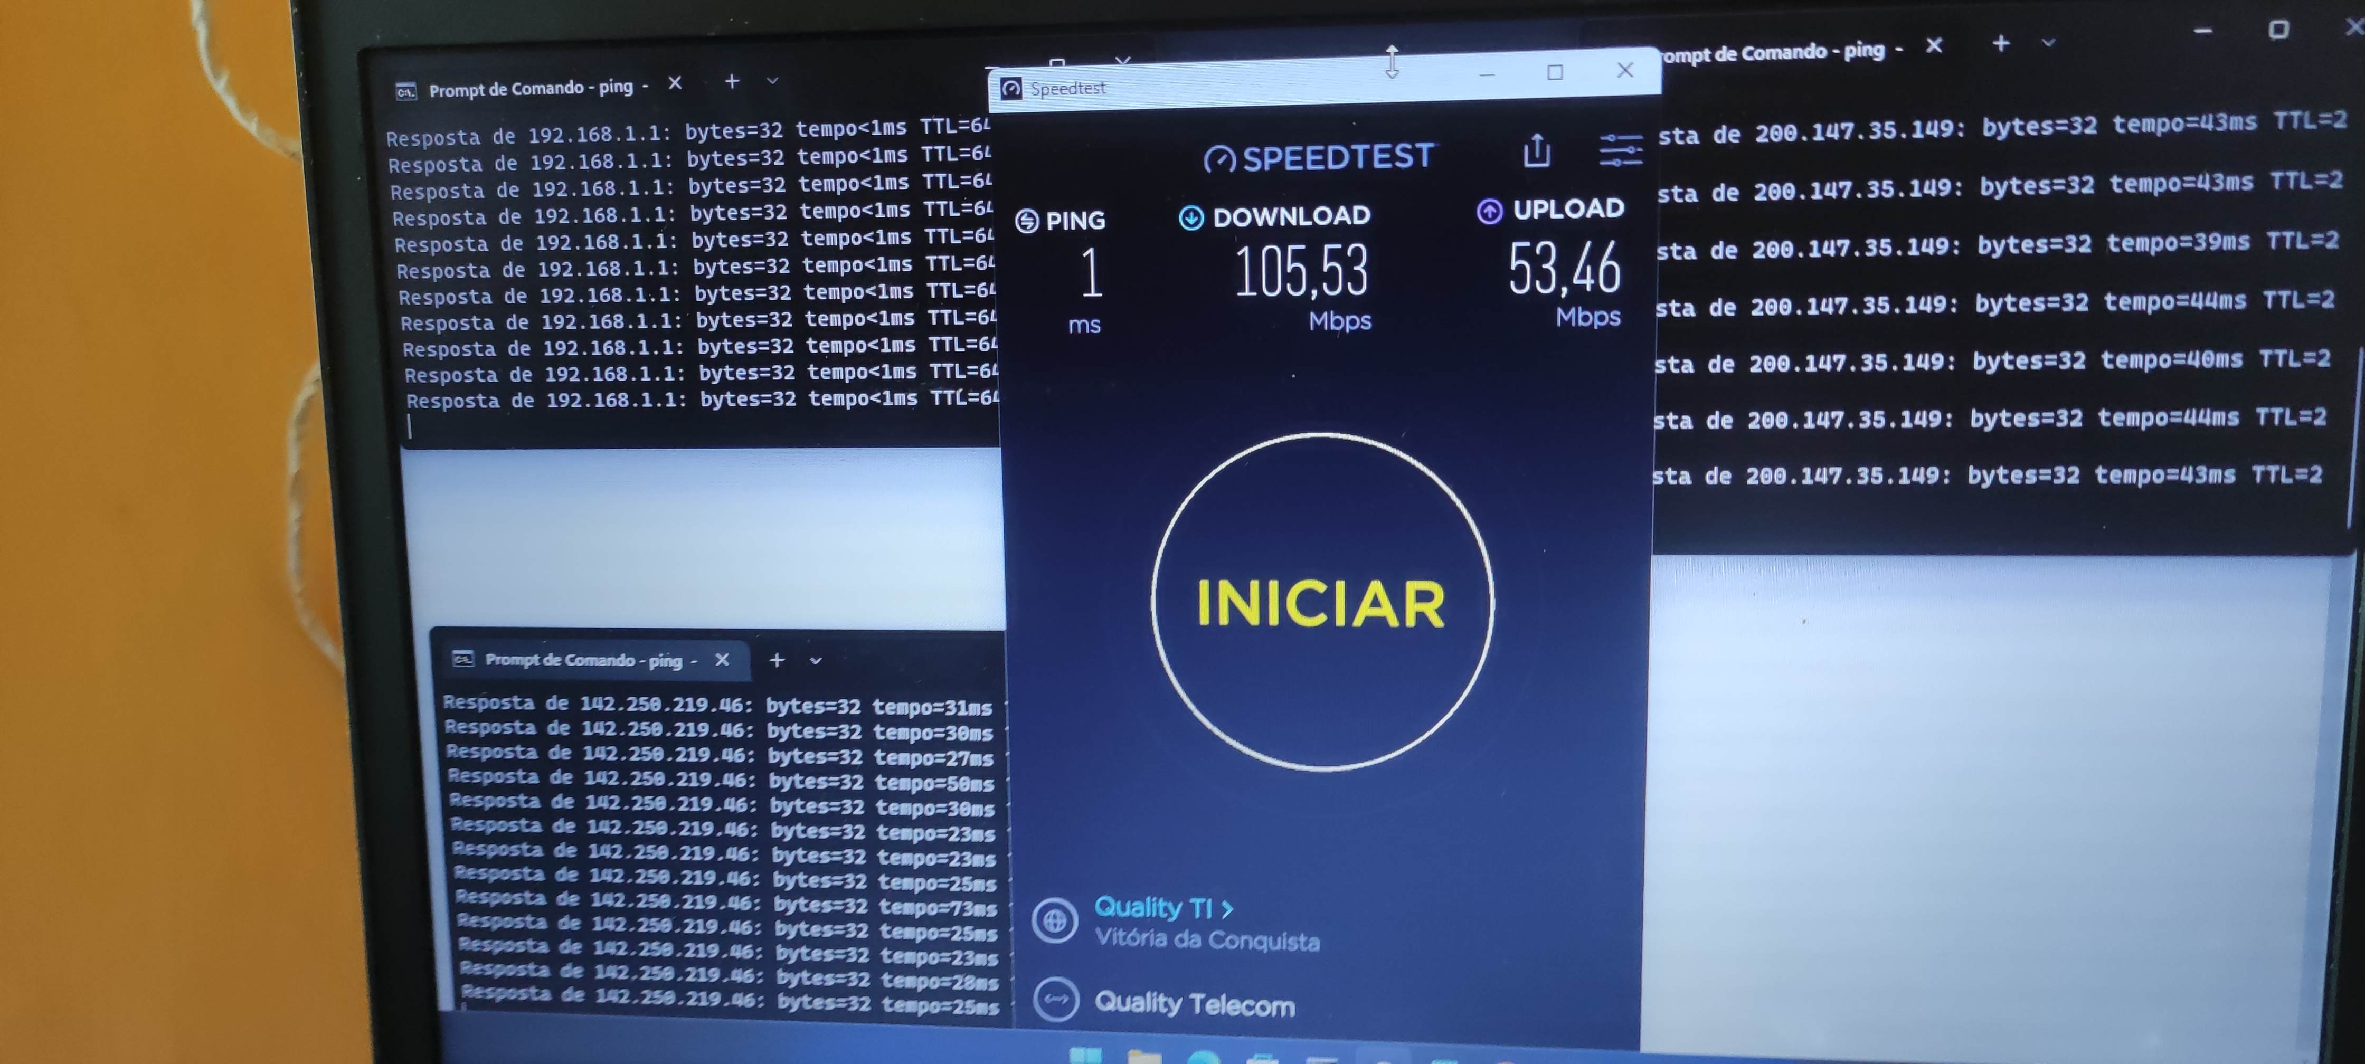
Task: Click the Ping gauge icon
Action: pos(1026,221)
